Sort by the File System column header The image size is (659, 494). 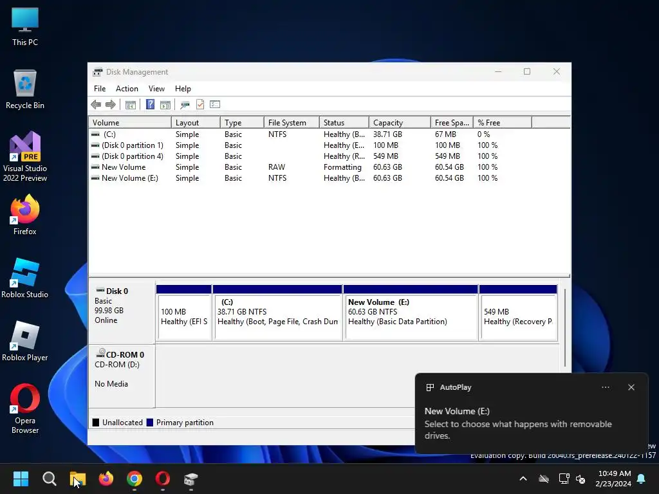[292, 123]
